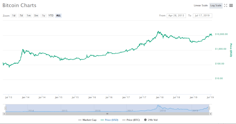
Task: Click the navigator right range handle
Action: (209, 108)
